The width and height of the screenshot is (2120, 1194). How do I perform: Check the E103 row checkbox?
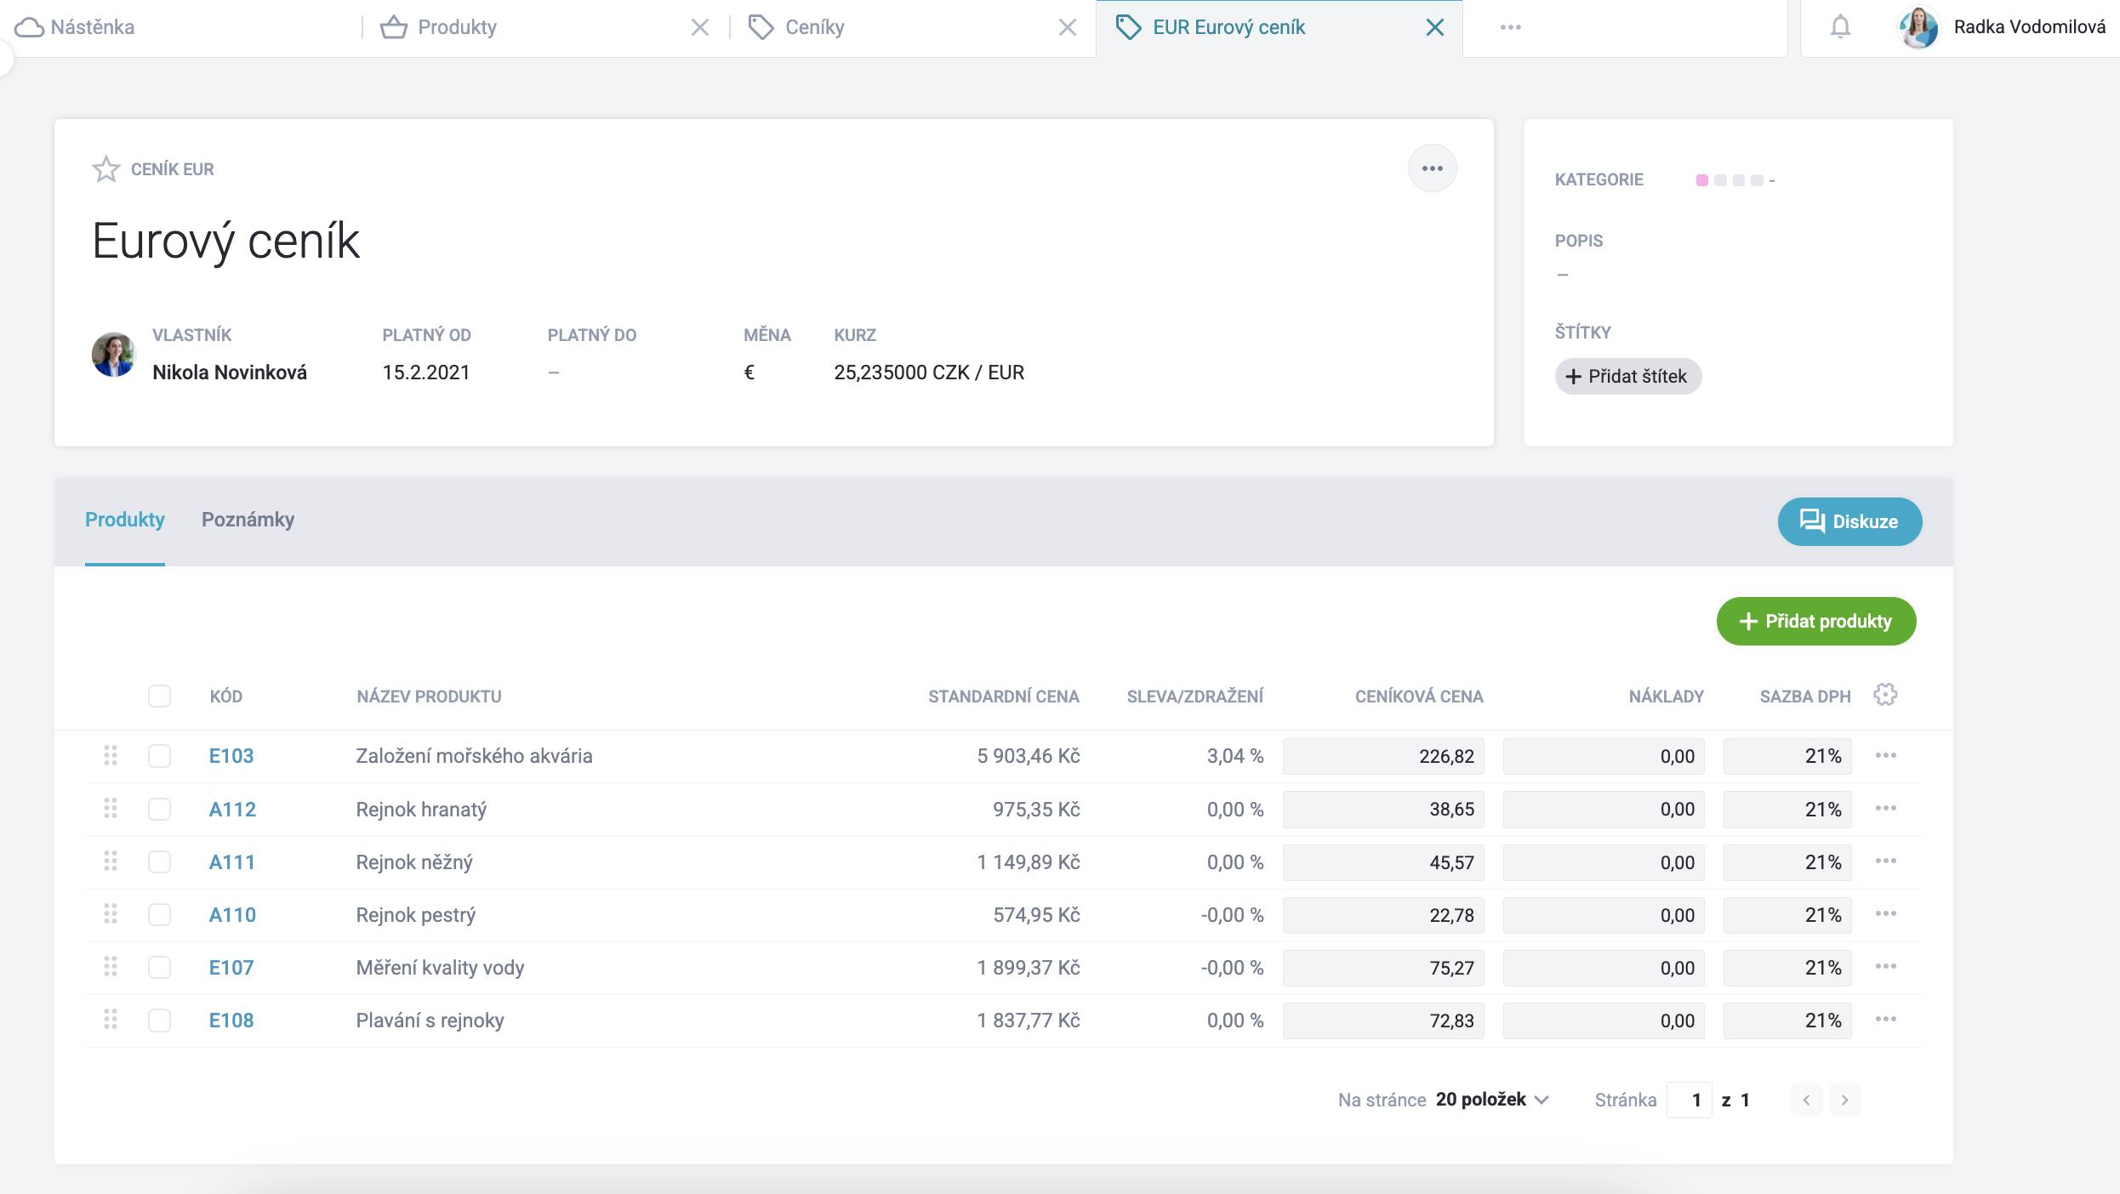point(159,756)
